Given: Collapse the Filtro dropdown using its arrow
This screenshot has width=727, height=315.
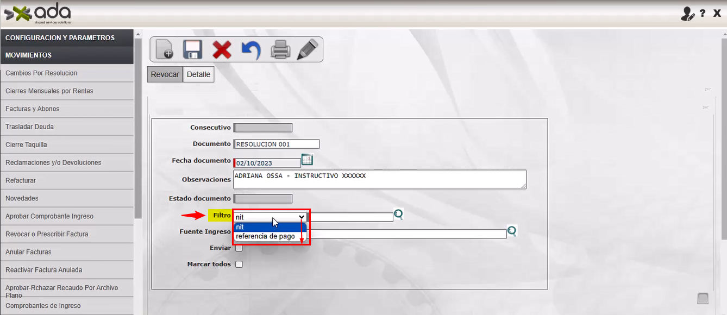Looking at the screenshot, I should tap(302, 217).
